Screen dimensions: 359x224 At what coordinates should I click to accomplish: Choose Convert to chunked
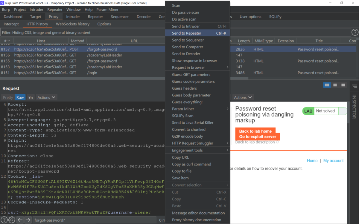[x=197, y=130]
